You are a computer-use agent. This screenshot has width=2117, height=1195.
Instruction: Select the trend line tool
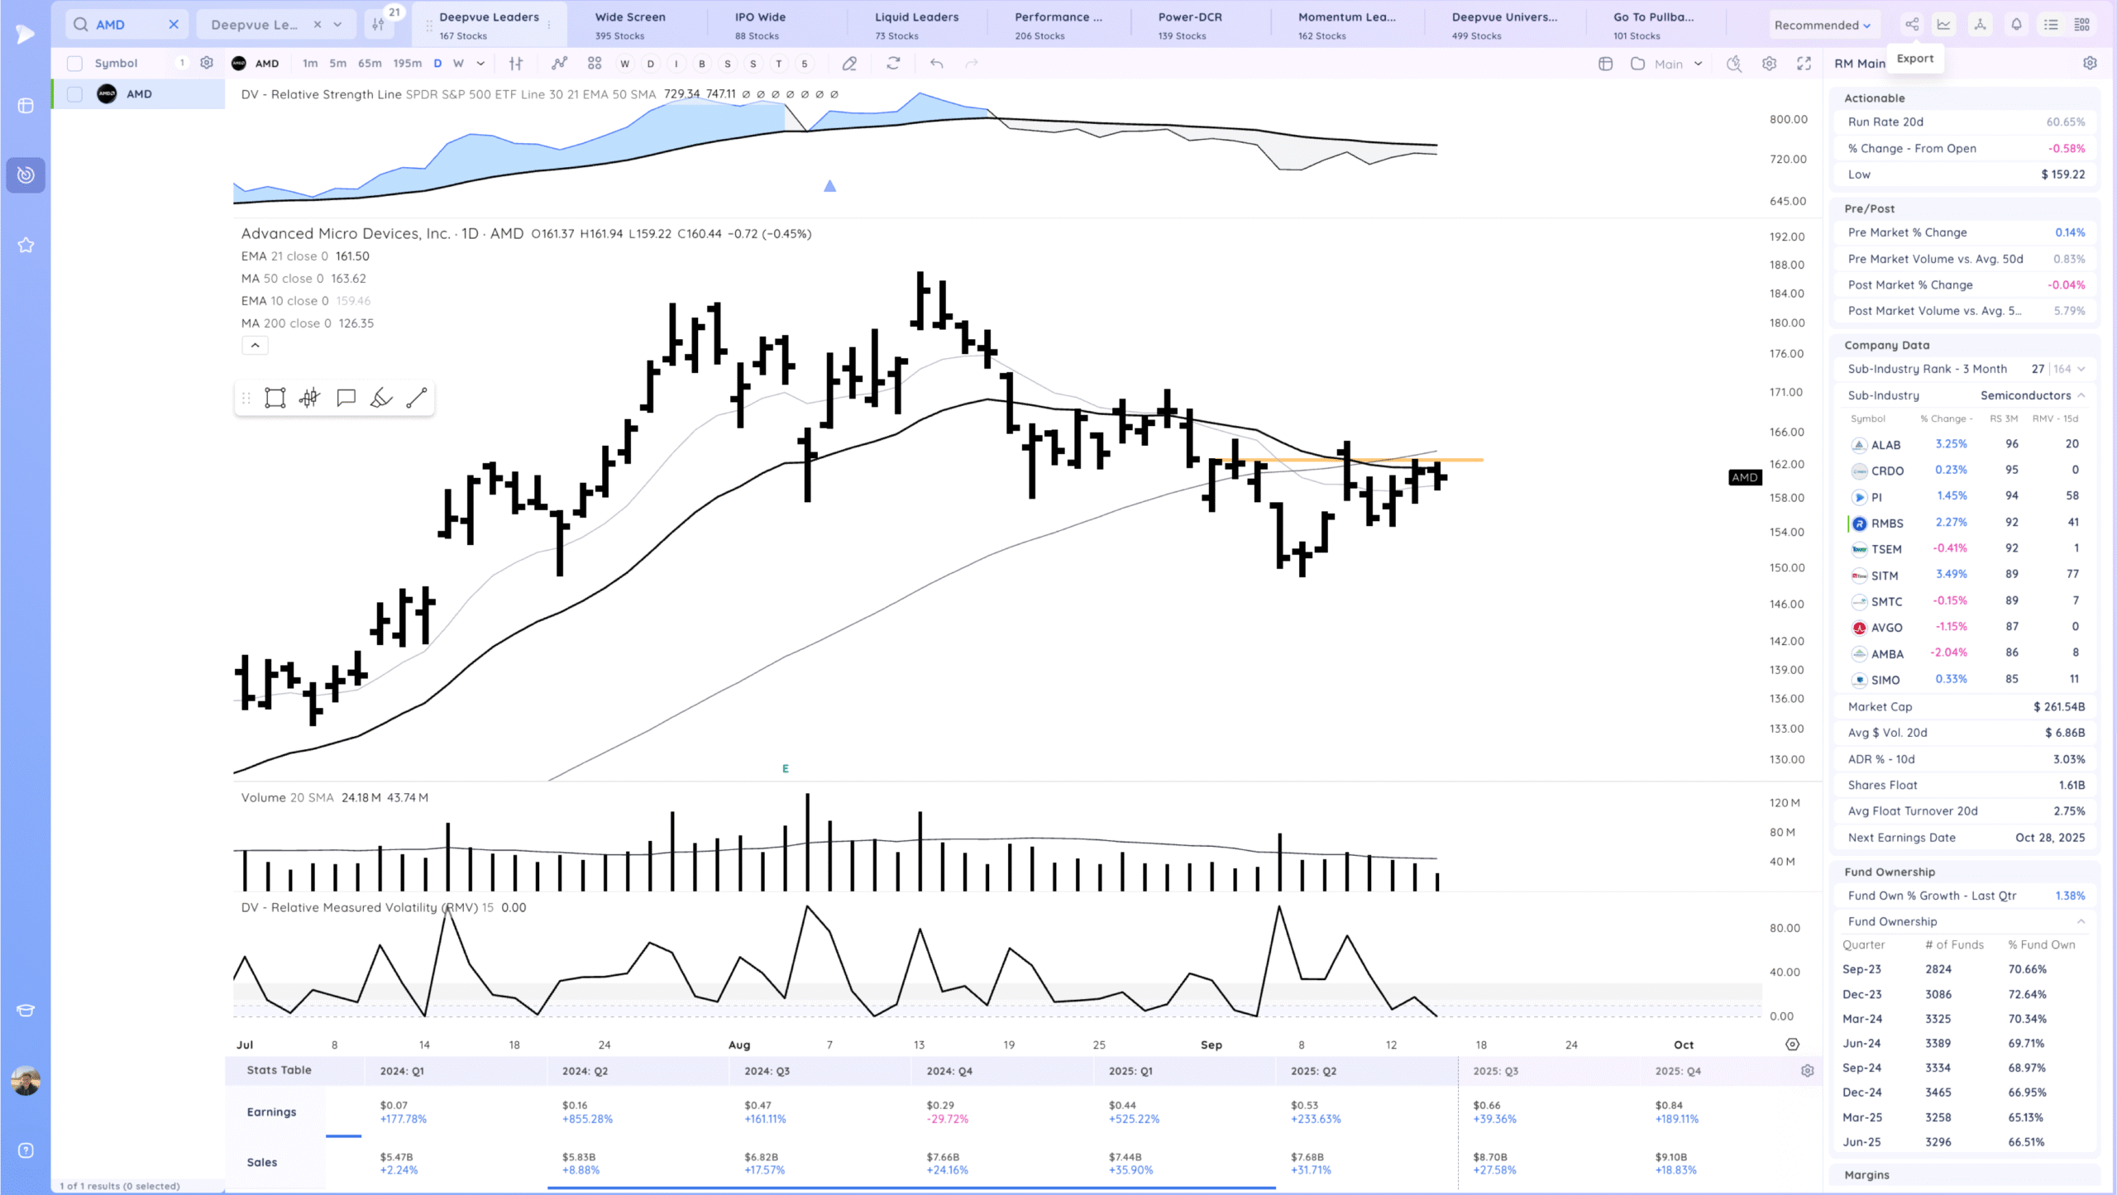point(417,399)
